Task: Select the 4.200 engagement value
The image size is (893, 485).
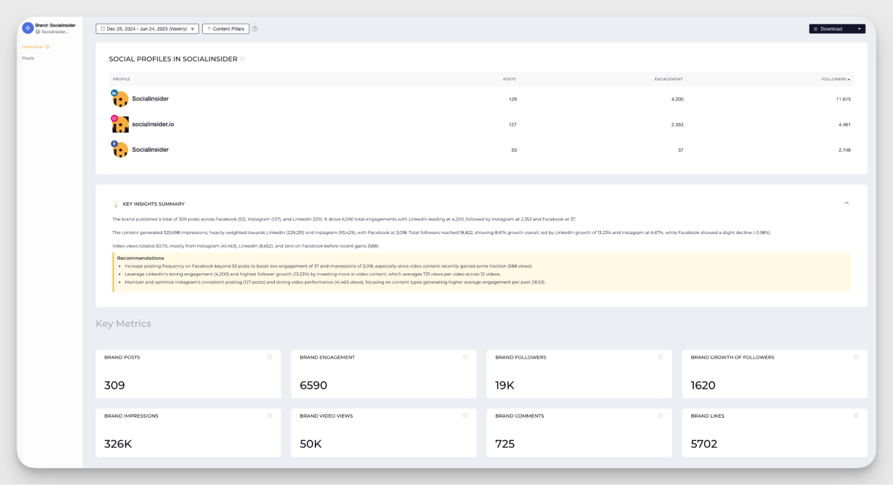Action: coord(677,99)
